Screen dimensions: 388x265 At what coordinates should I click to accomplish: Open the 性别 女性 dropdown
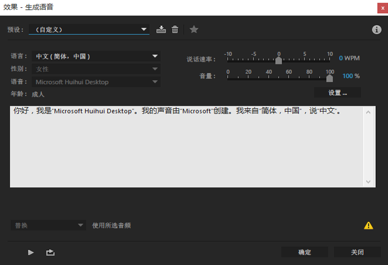click(96, 69)
